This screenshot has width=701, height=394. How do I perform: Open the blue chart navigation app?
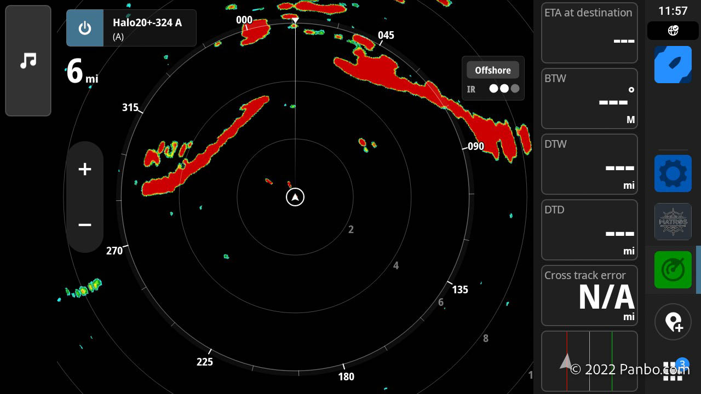tap(673, 65)
